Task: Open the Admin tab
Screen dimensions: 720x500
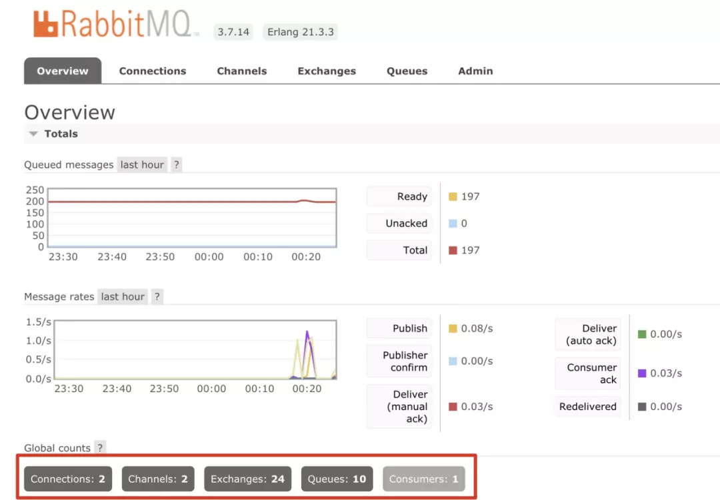Action: pos(475,71)
